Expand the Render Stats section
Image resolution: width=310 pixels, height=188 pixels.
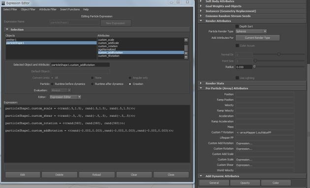point(201,83)
